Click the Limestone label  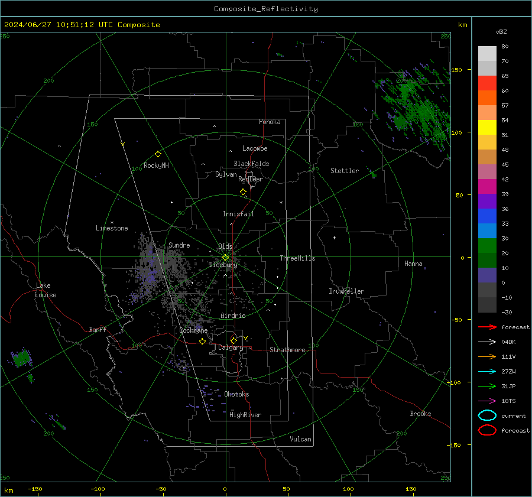click(112, 228)
